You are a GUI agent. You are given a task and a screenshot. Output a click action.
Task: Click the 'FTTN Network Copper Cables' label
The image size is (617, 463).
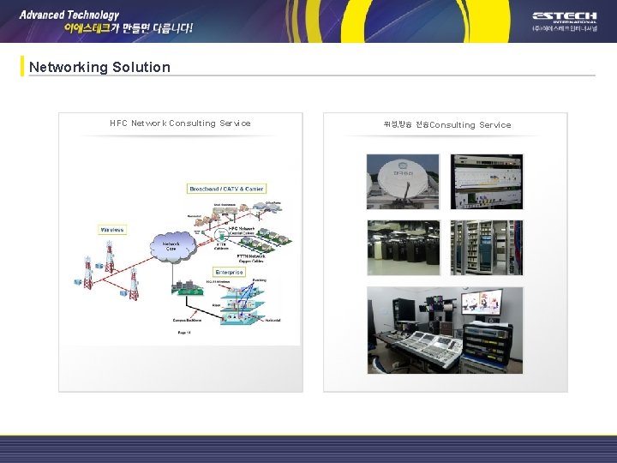tap(251, 259)
